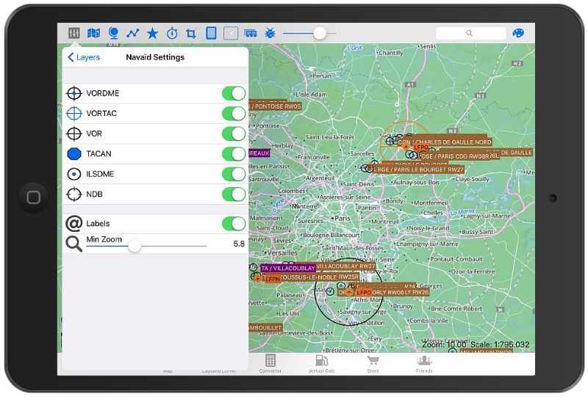
Task: Click the Toussus-le-Noble RW25R label
Action: point(320,277)
